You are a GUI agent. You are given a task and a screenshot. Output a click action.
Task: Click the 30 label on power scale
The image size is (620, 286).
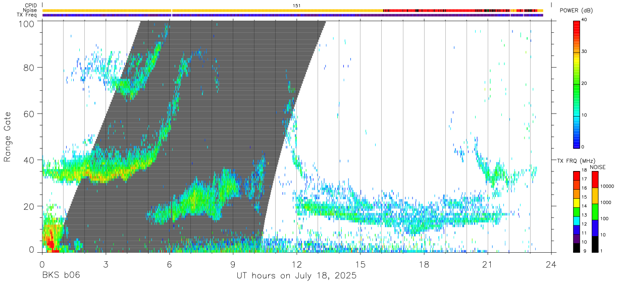point(584,52)
